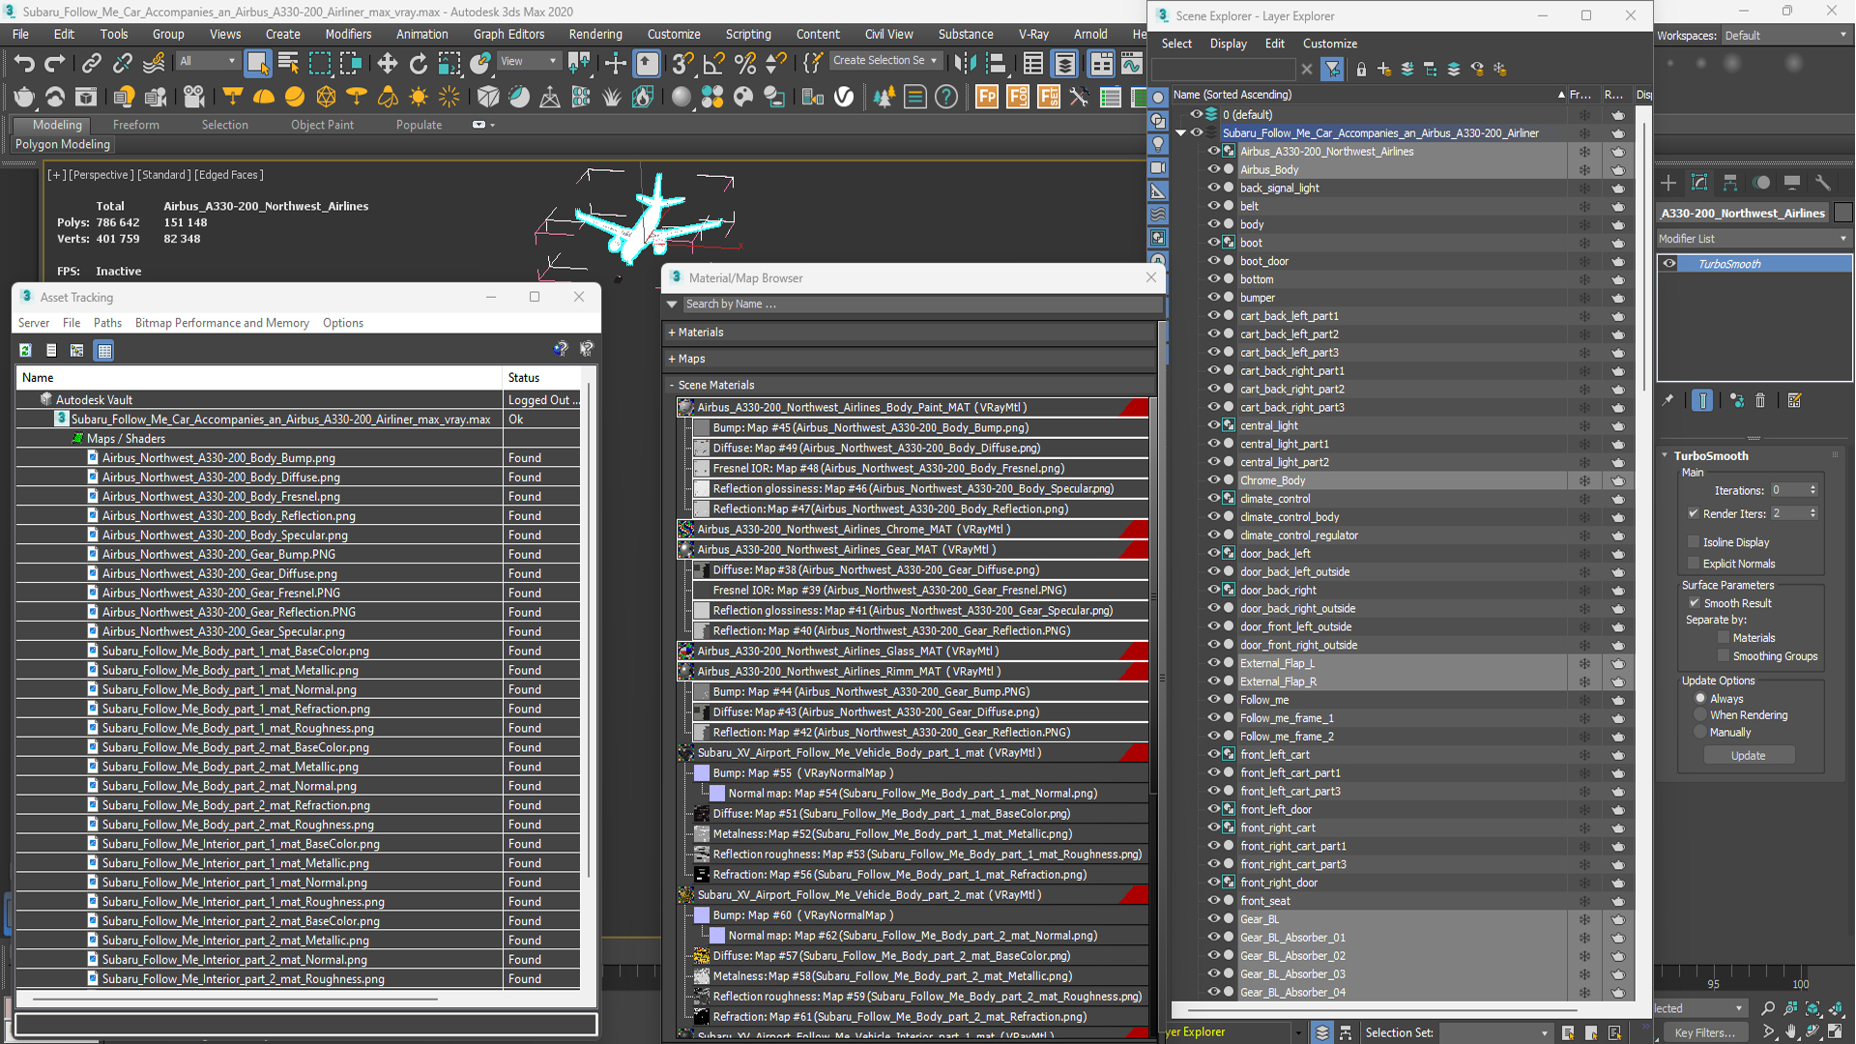Screen dimensions: 1856x1044
Task: Select the When Rendering radio button
Action: pyautogui.click(x=1700, y=715)
